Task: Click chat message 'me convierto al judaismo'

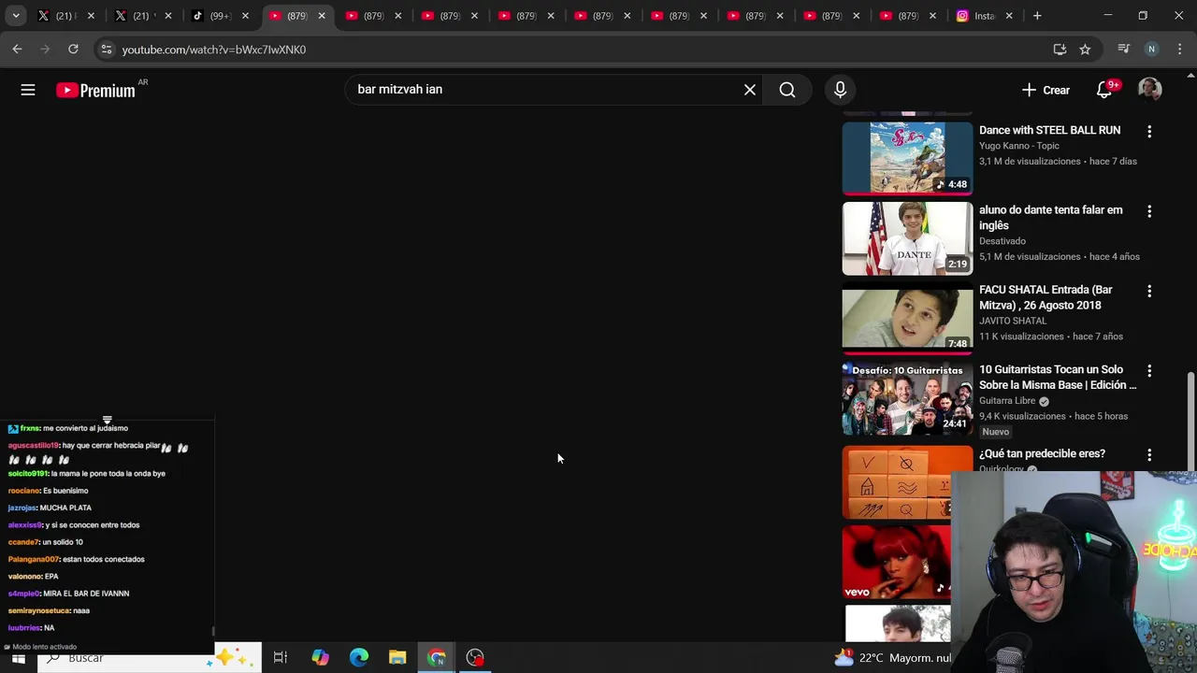Action: coord(85,428)
